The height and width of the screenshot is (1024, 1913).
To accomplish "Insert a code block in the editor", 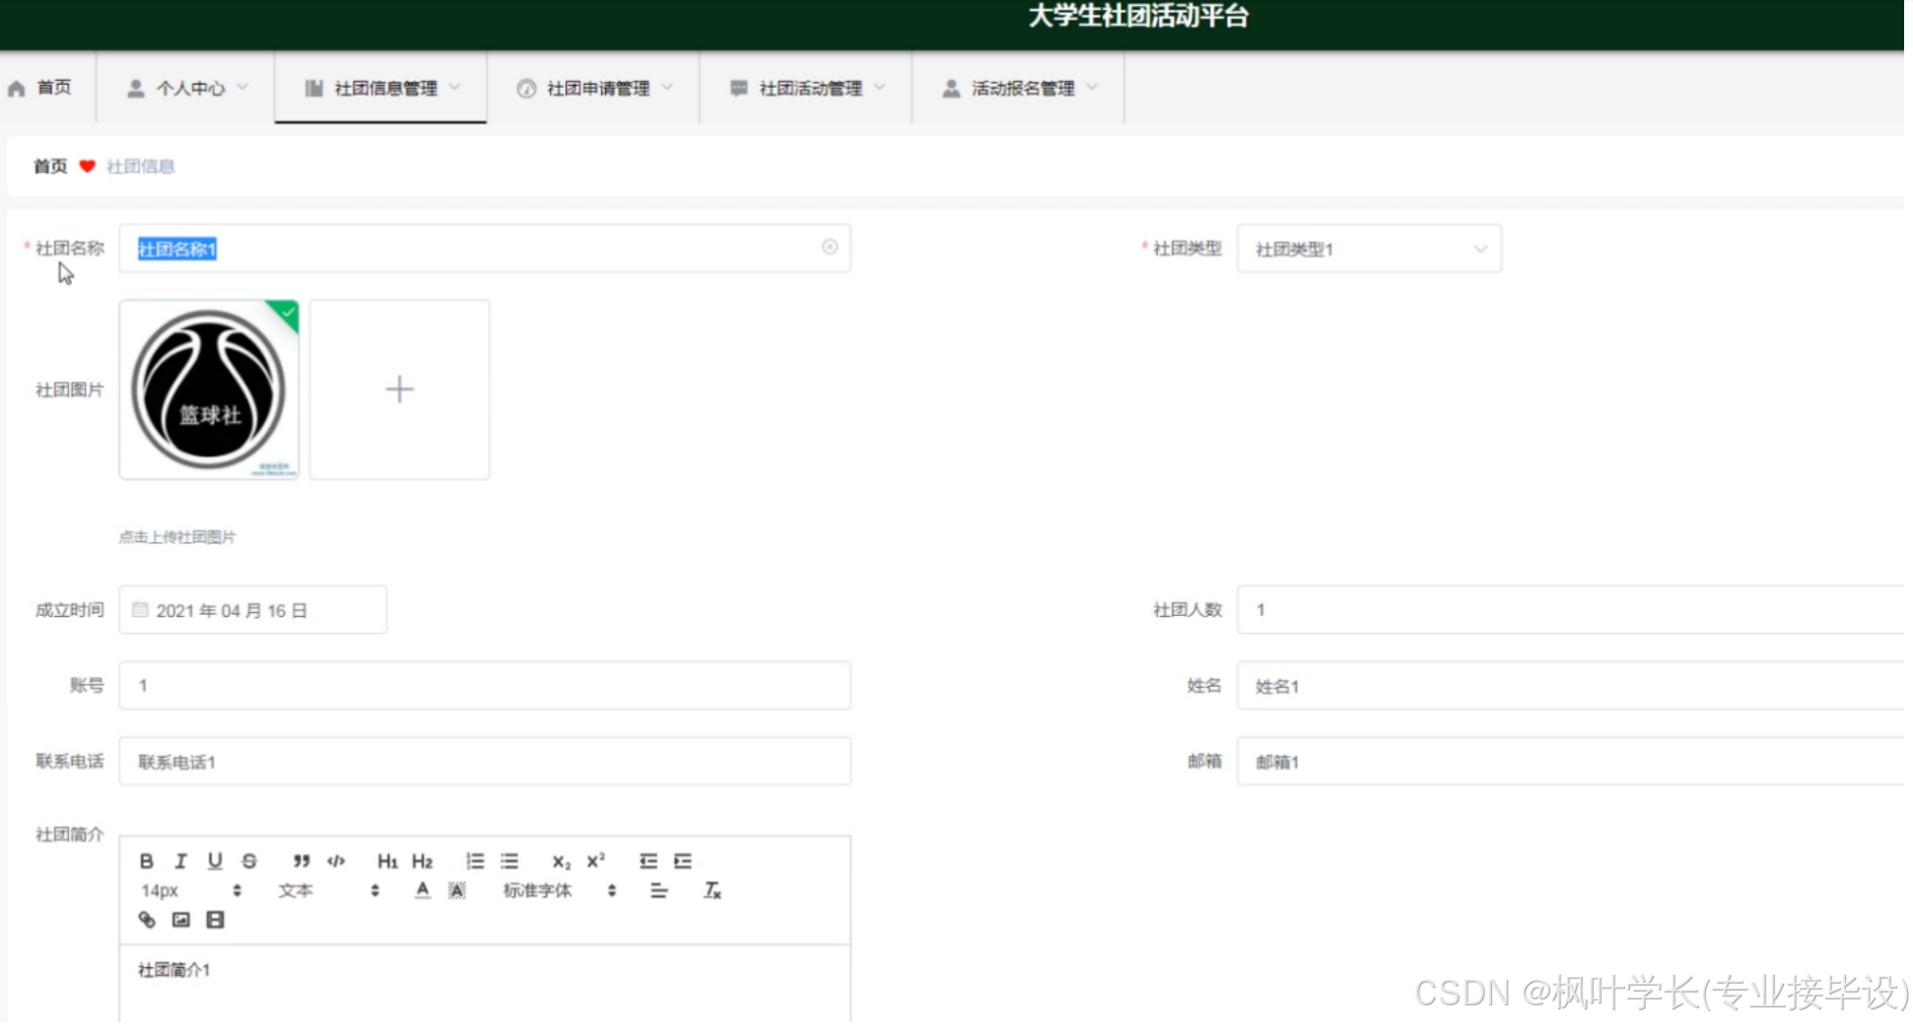I will (336, 861).
